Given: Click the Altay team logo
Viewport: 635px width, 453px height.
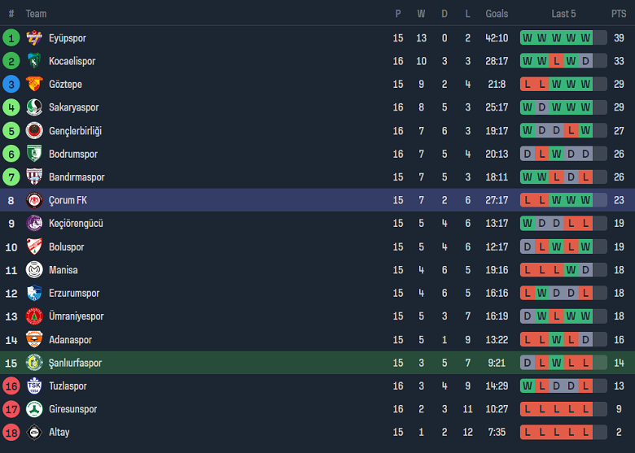Looking at the screenshot, I should [x=34, y=433].
